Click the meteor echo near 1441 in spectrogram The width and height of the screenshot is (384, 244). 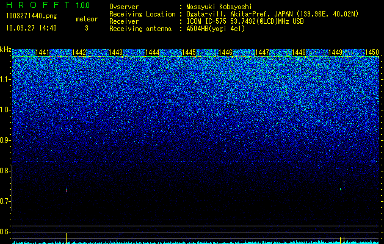point(66,190)
